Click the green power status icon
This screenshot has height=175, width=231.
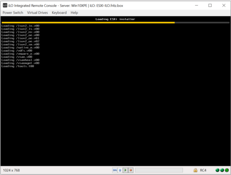(227, 170)
